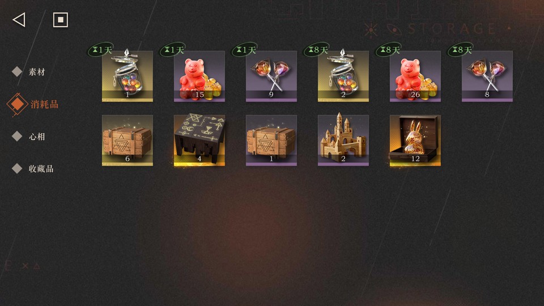Tap the 8天 timer badge on last lollipops
544x306 pixels.
[460, 50]
